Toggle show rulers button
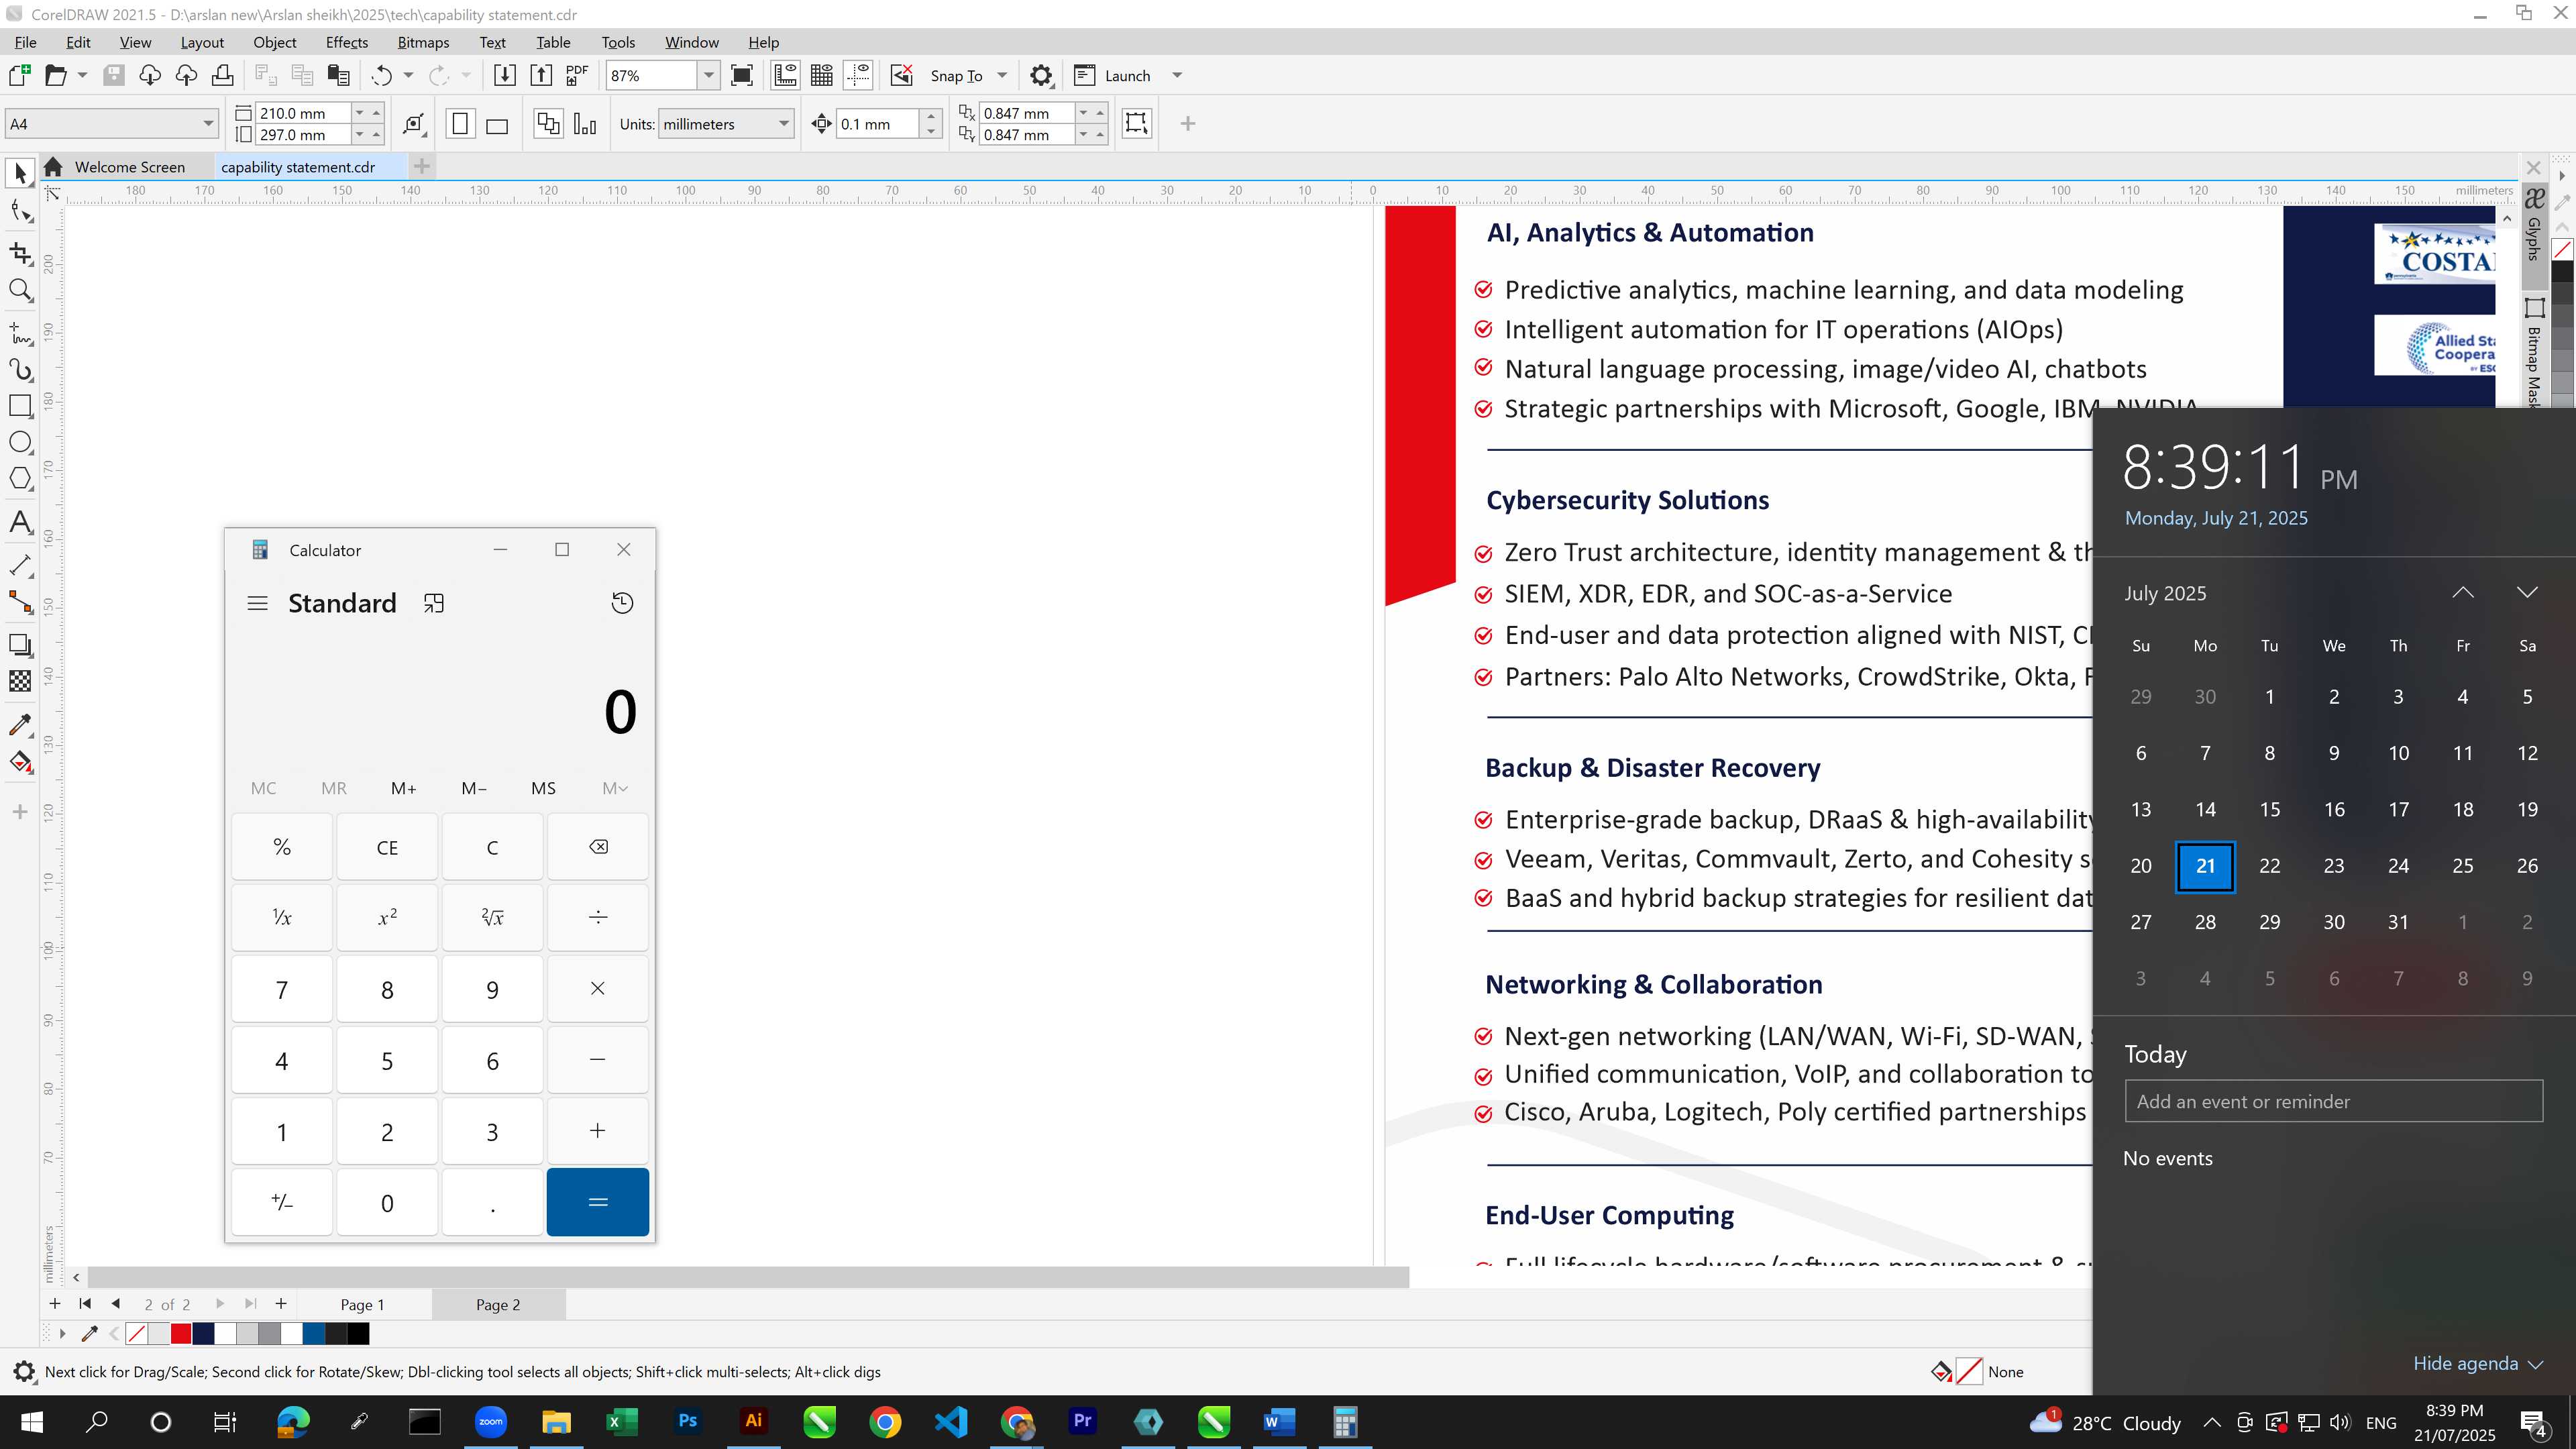The image size is (2576, 1449). click(x=785, y=76)
